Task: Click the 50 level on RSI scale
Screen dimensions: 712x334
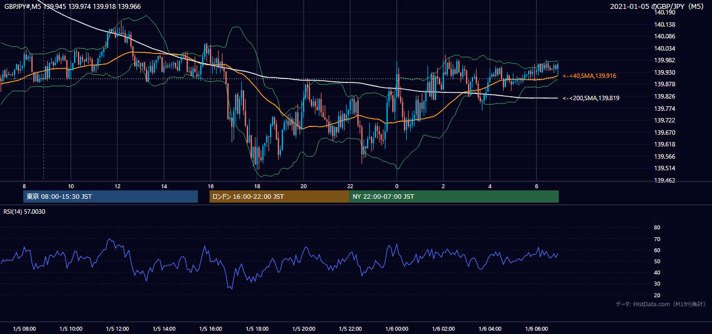Action: point(657,261)
